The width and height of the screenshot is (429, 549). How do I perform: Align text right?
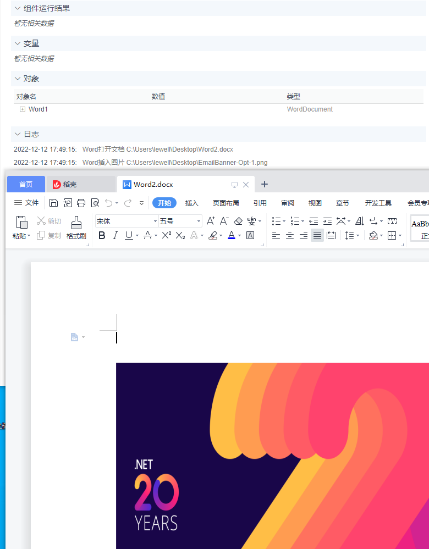304,236
